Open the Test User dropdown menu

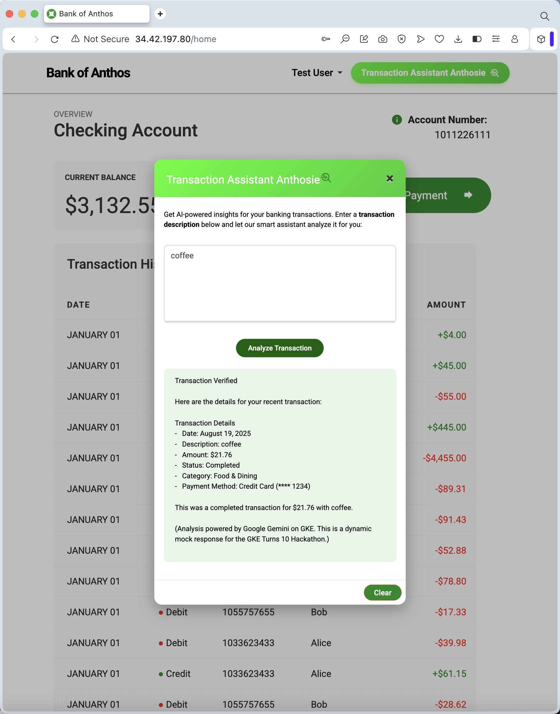pos(317,73)
